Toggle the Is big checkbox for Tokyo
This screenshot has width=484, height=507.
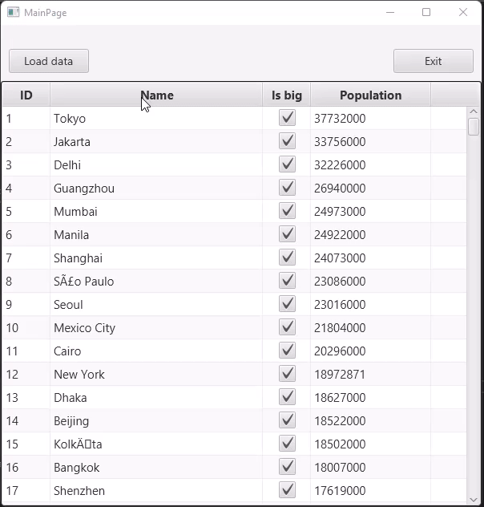(x=287, y=118)
